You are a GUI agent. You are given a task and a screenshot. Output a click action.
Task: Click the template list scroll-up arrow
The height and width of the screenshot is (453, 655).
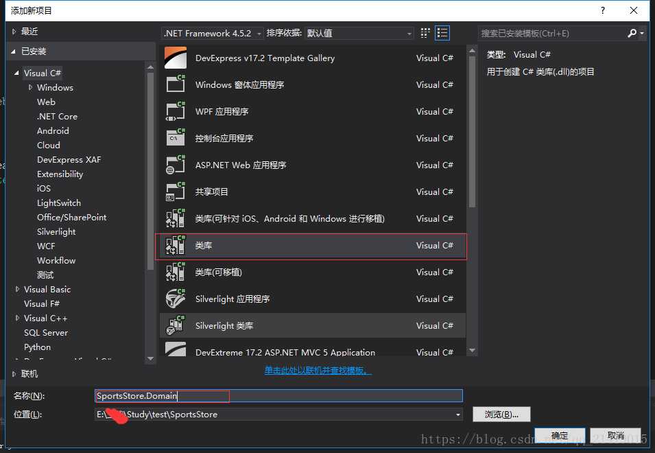(472, 51)
